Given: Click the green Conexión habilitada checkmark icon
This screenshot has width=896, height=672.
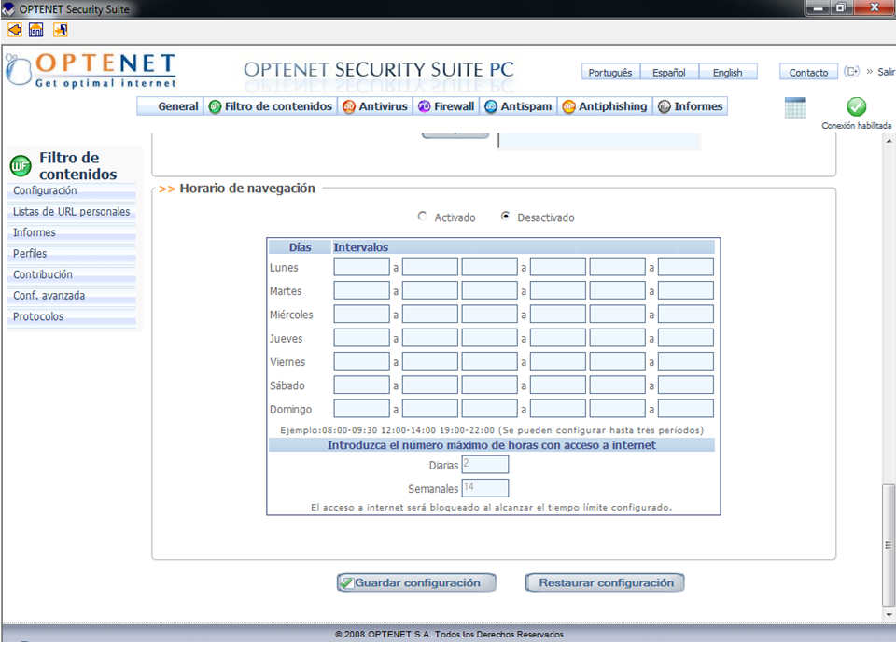Looking at the screenshot, I should (x=856, y=107).
